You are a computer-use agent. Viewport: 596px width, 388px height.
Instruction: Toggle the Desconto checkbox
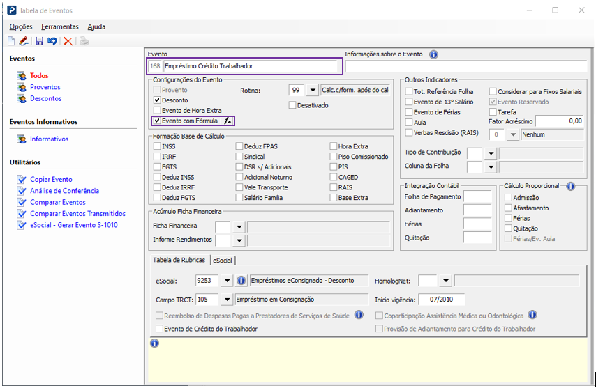coord(157,100)
